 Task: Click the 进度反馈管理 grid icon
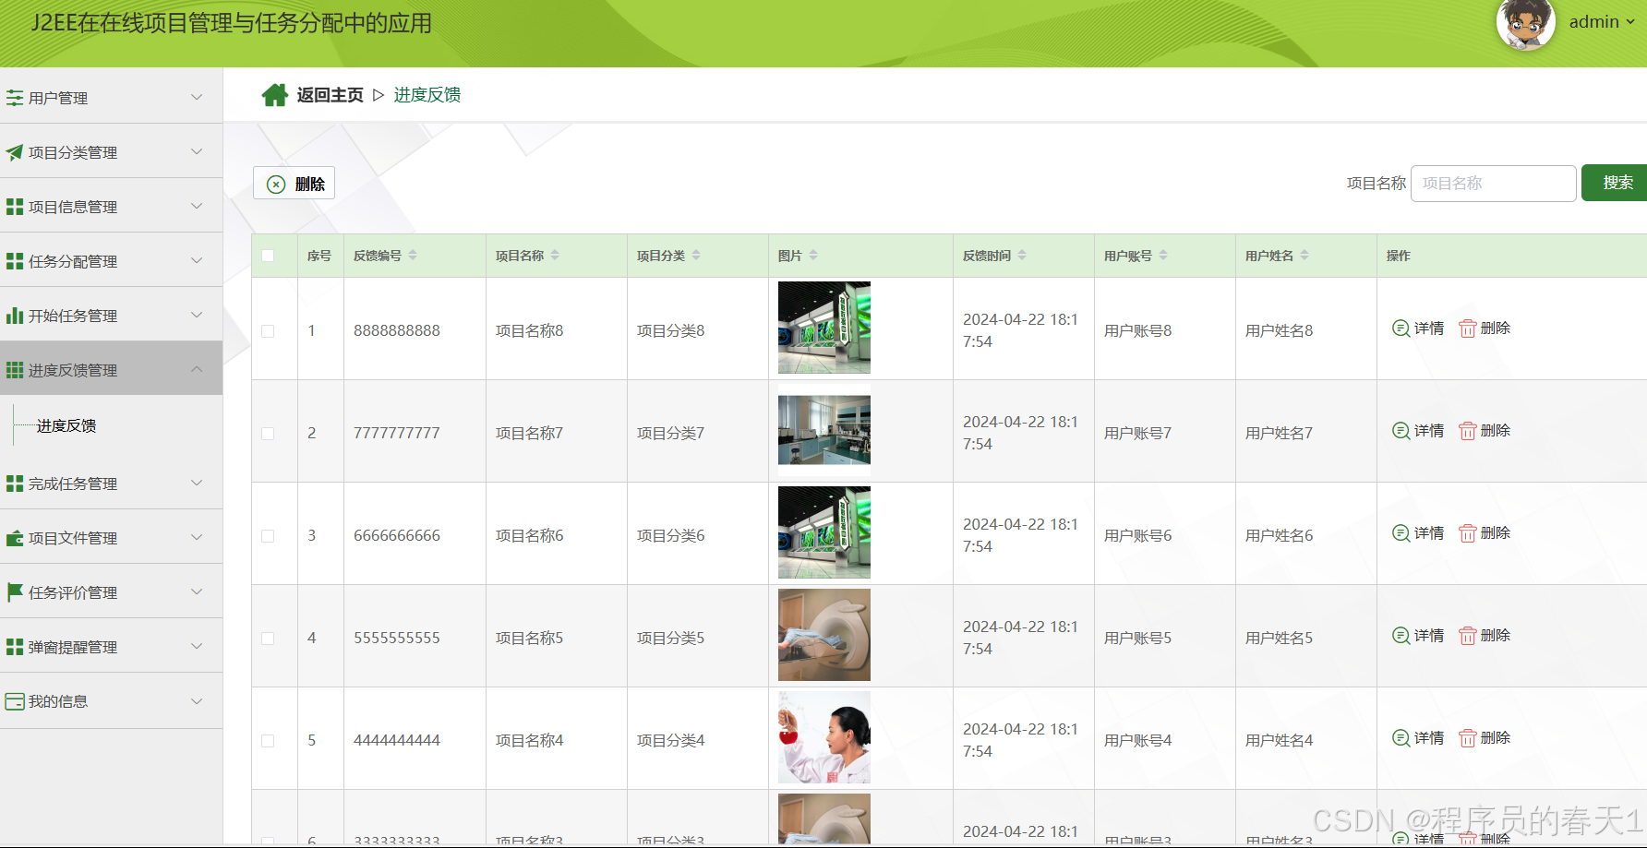click(15, 370)
